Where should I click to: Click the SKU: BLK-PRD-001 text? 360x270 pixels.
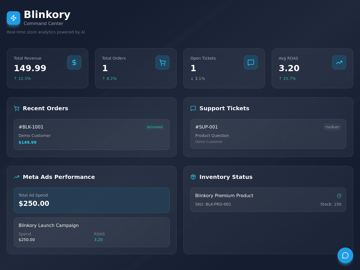[x=213, y=204]
